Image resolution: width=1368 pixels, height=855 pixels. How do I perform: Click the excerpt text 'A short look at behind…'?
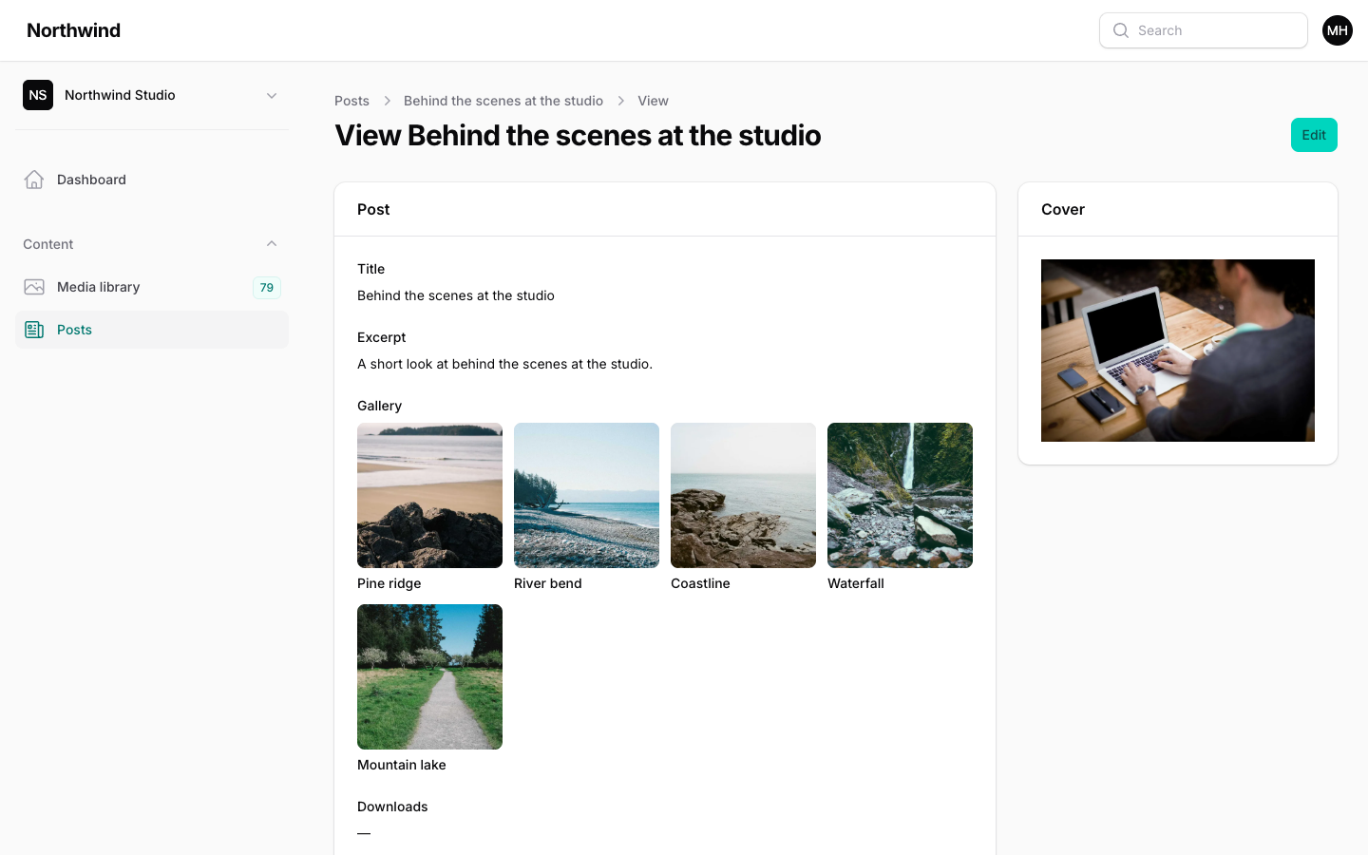(504, 364)
